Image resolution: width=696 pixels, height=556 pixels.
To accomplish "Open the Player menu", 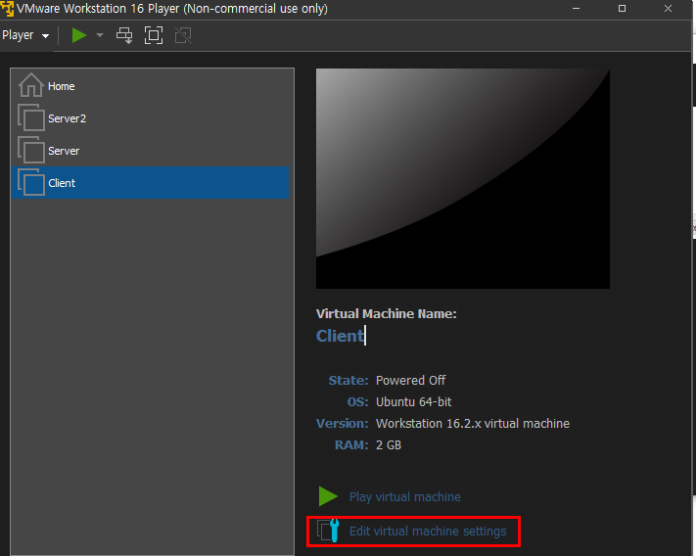I will (x=25, y=35).
